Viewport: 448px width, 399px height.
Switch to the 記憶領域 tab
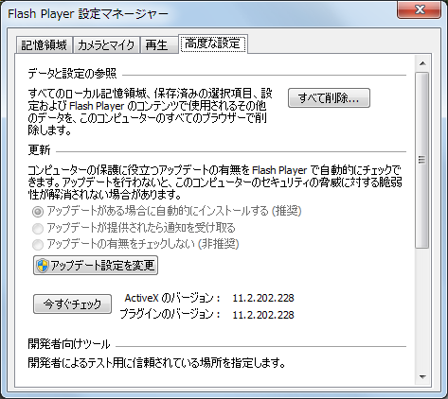pyautogui.click(x=45, y=45)
